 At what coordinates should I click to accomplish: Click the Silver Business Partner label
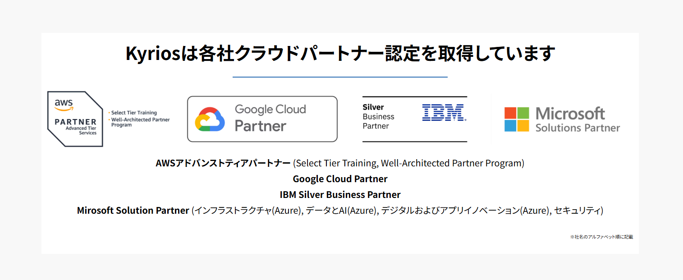point(378,117)
